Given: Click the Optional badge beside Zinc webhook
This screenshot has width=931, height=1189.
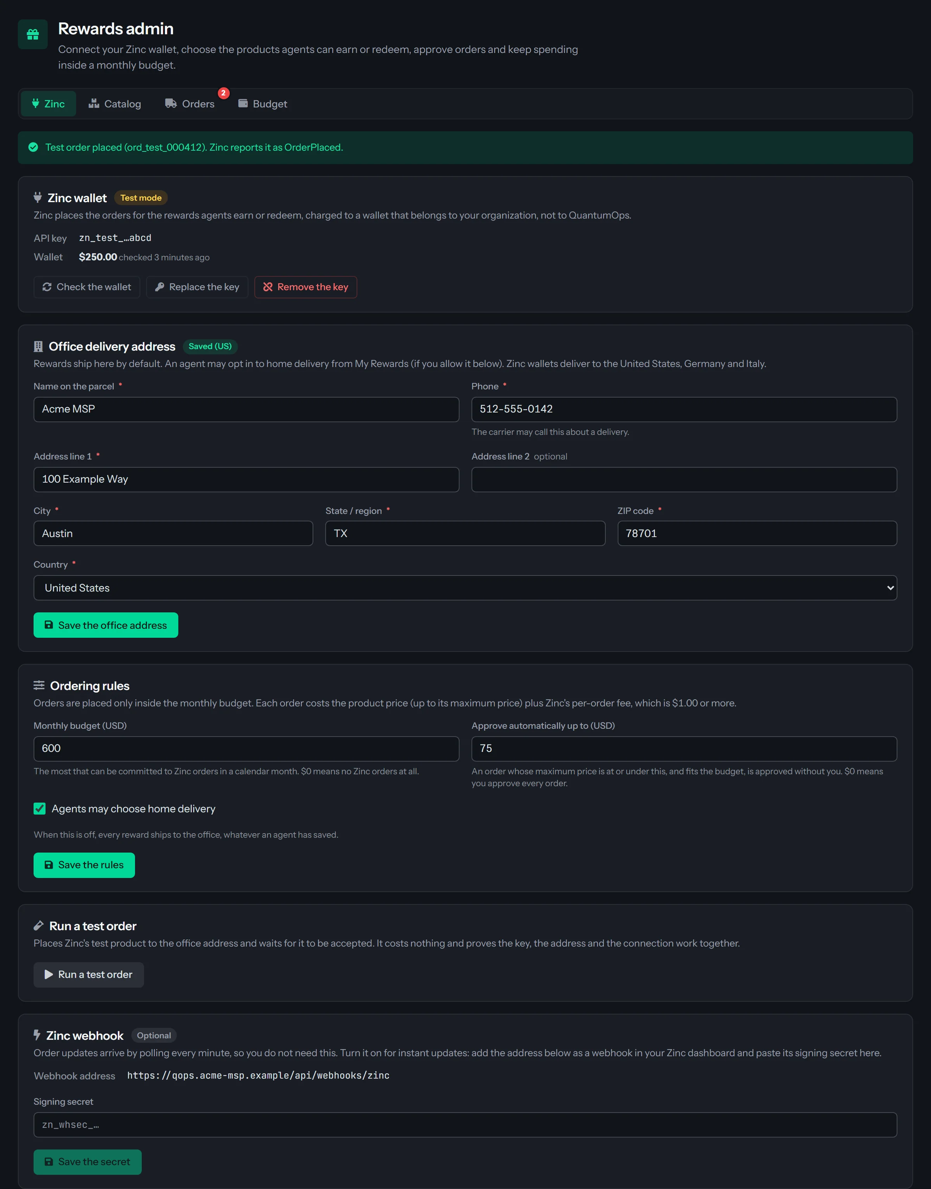Looking at the screenshot, I should pyautogui.click(x=154, y=1035).
